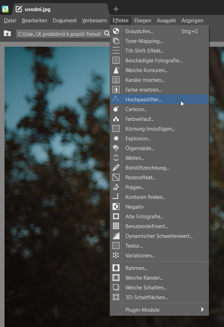The height and width of the screenshot is (327, 224).
Task: Click the Bleistiftzeichnung pencil icon
Action: pyautogui.click(x=116, y=168)
